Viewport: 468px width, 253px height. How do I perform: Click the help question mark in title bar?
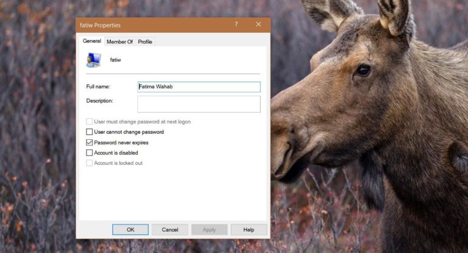pos(236,24)
